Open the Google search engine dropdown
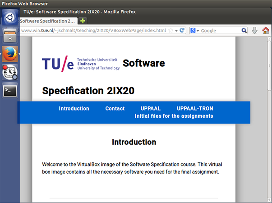 [x=195, y=31]
